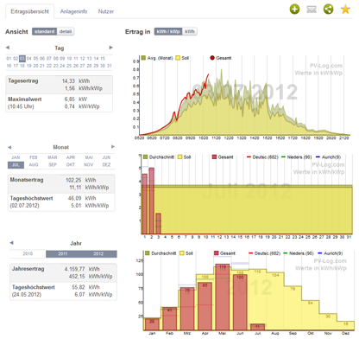Choose month AUG
This screenshot has height=339, width=359.
click(34, 165)
